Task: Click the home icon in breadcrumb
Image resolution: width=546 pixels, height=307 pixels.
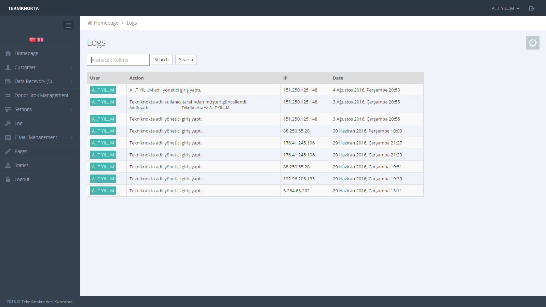Action: (x=90, y=23)
